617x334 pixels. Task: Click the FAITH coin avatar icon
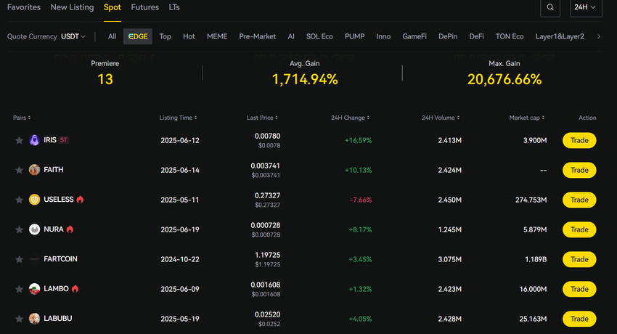[x=34, y=170]
